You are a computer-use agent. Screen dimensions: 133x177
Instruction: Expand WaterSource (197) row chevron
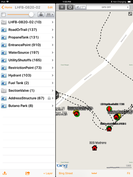point(53,53)
